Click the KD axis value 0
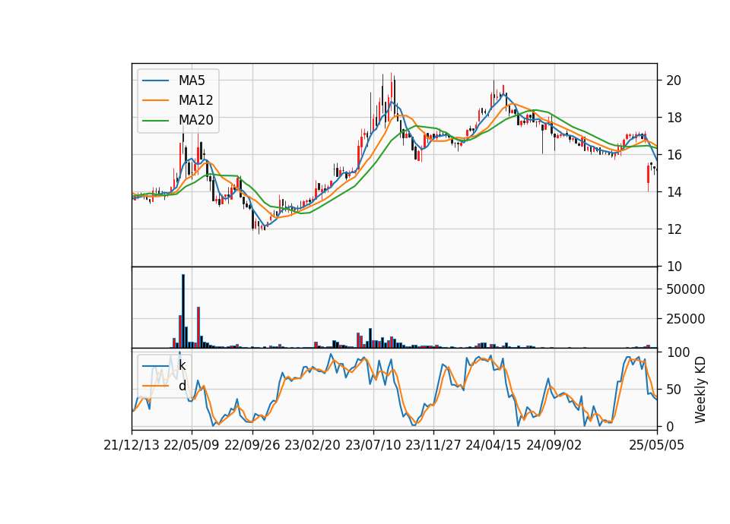The height and width of the screenshot is (524, 730). [670, 426]
